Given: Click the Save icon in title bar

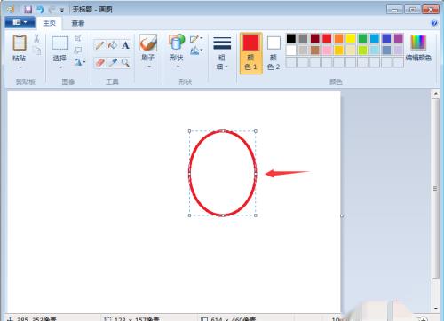Looking at the screenshot, I should pyautogui.click(x=28, y=10).
